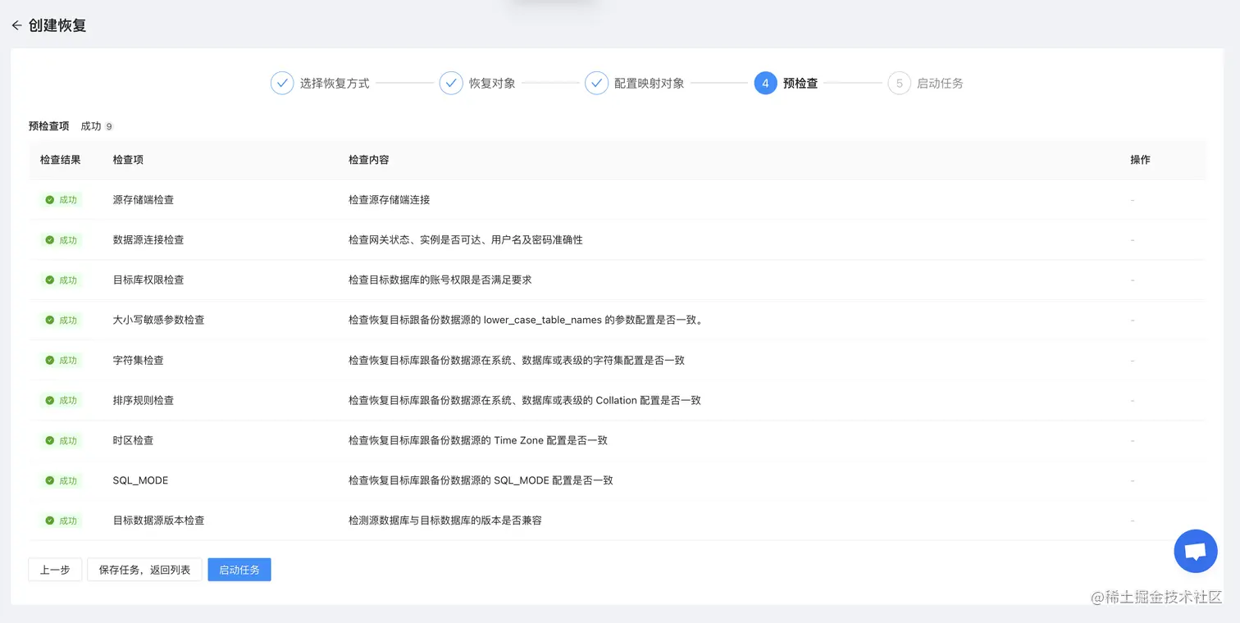Click the blue step 4 circle for 预检查
The image size is (1240, 623).
[764, 83]
